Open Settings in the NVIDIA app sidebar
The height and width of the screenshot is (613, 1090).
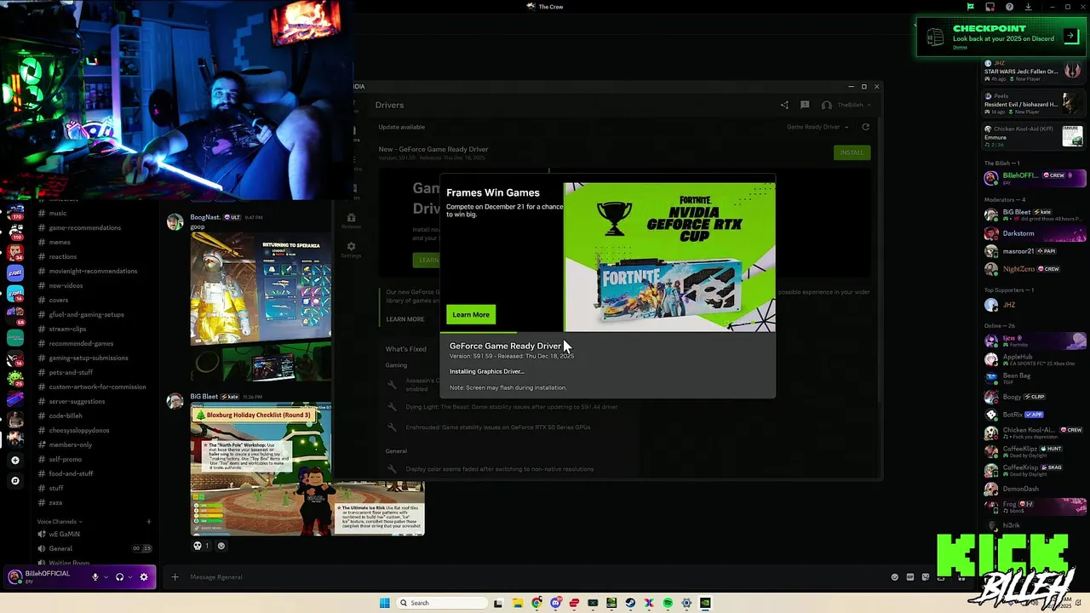tap(351, 249)
